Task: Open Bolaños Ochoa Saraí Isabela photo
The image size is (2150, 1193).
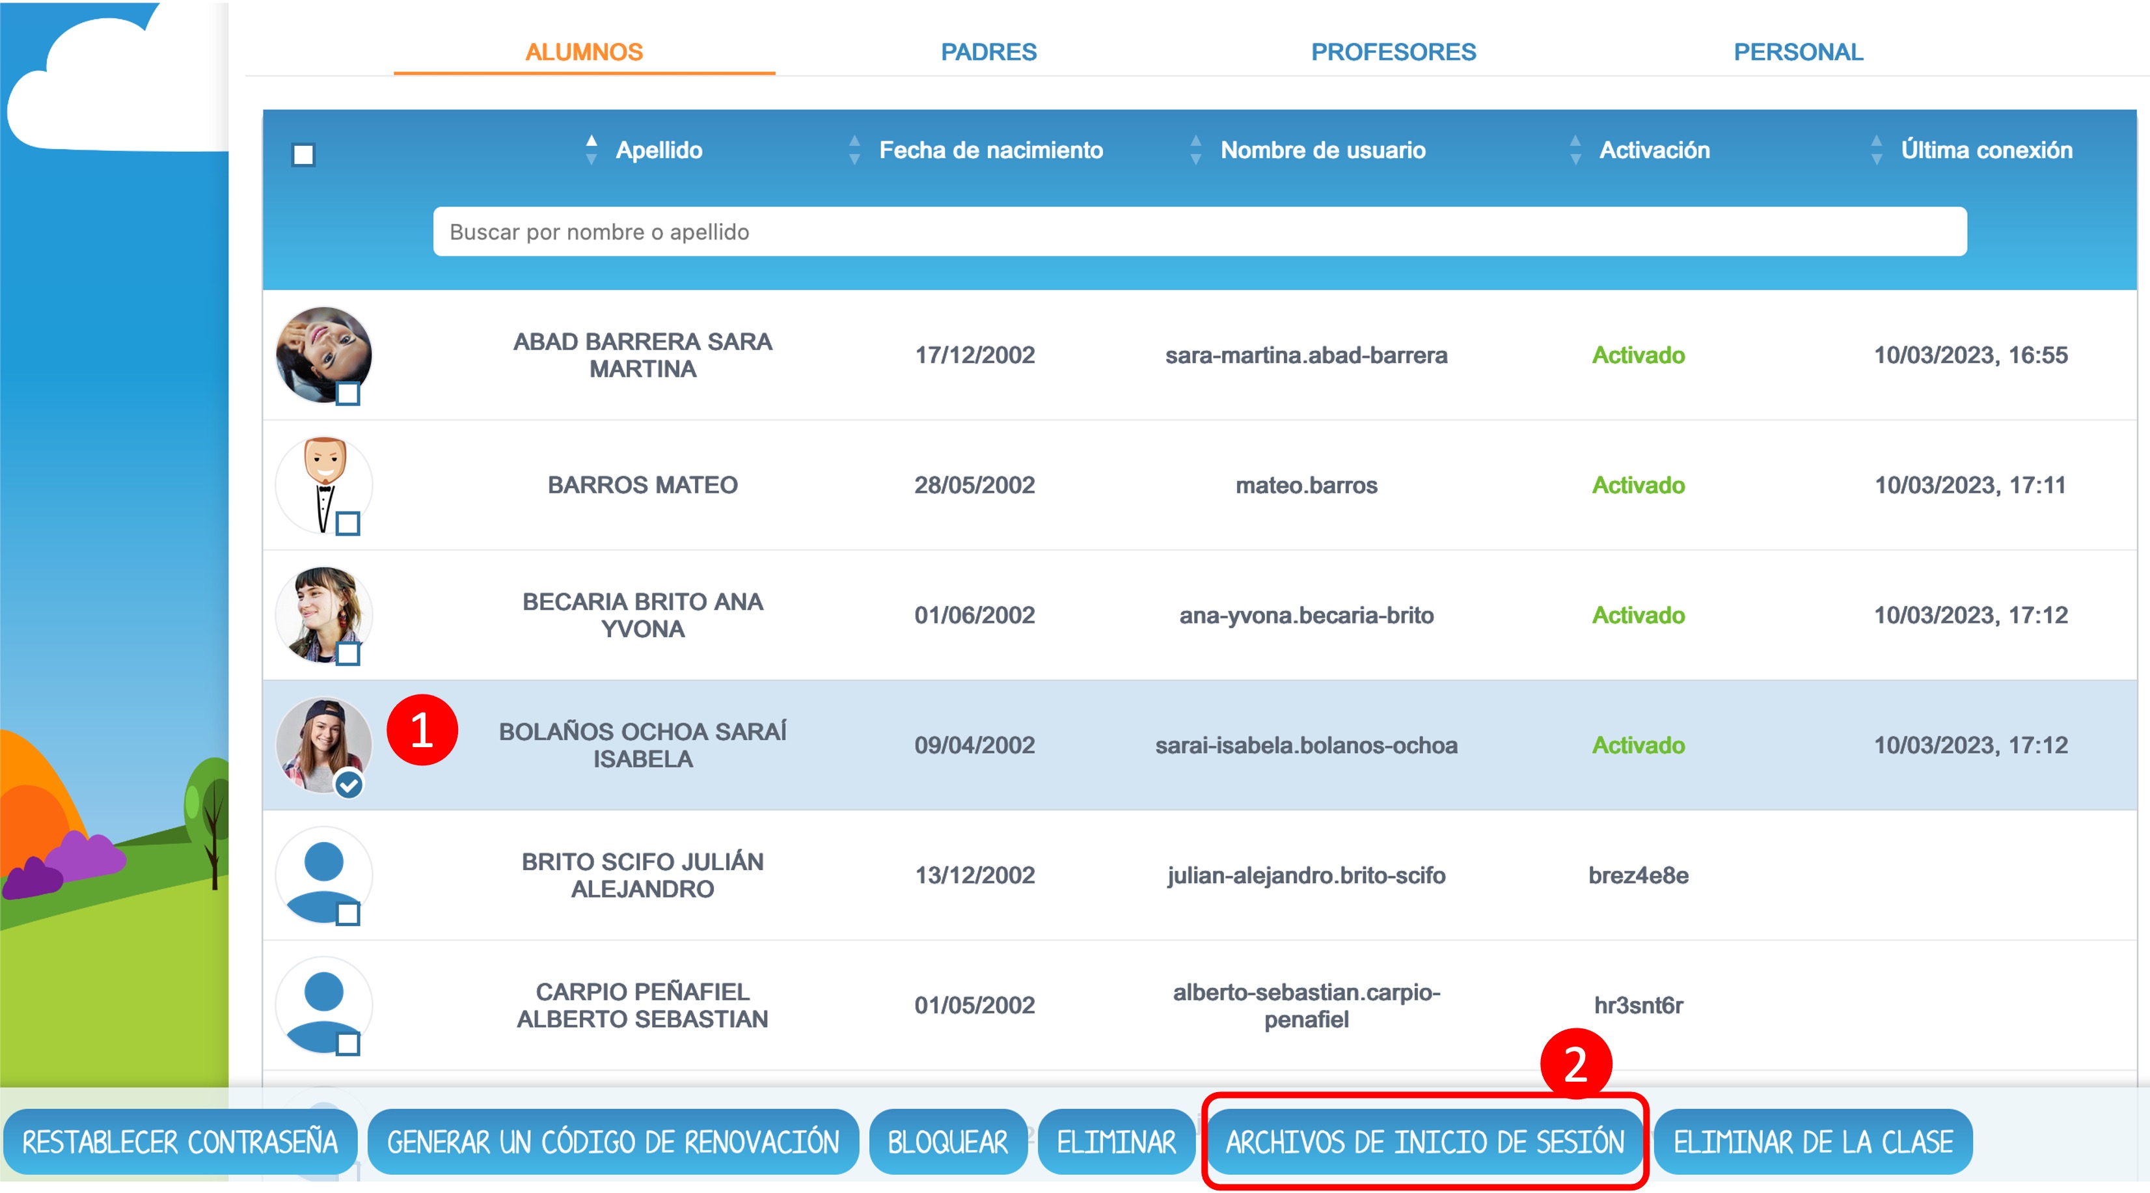Action: pyautogui.click(x=323, y=745)
